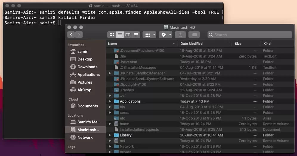
Task: Click the Applications folder icon in list
Action: pos(116,101)
